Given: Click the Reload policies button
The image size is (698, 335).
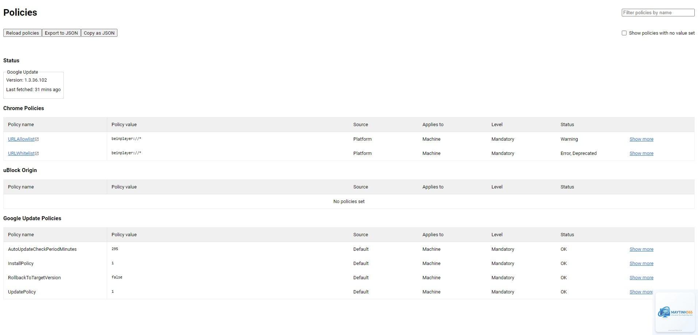Looking at the screenshot, I should tap(23, 33).
